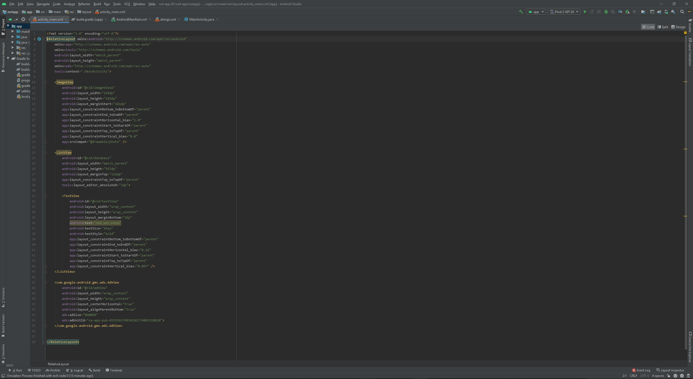The image size is (693, 379).
Task: Switch to the AndroidManifest.xml tab
Action: point(131,19)
